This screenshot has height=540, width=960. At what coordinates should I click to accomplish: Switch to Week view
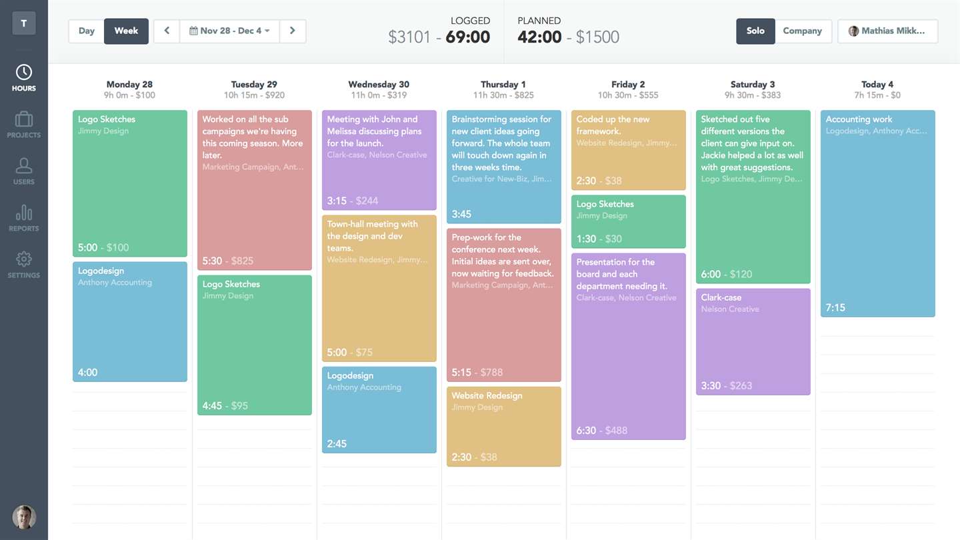[x=126, y=31]
